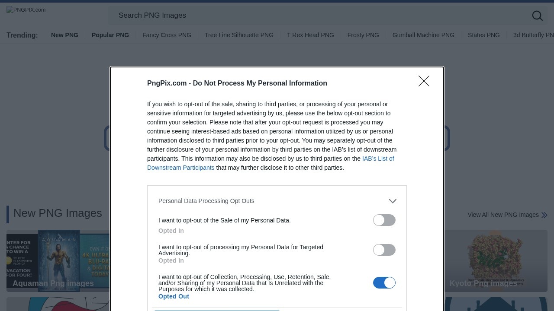Expand the Tree Line Silhouette PNG category
Image resolution: width=554 pixels, height=311 pixels.
coord(239,35)
